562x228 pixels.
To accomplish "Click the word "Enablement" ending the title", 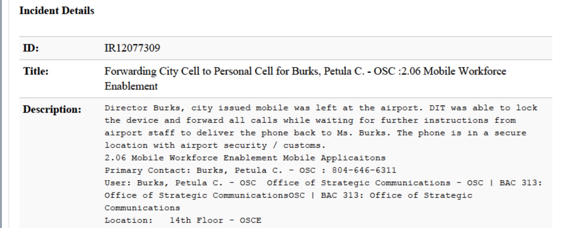I will [131, 86].
